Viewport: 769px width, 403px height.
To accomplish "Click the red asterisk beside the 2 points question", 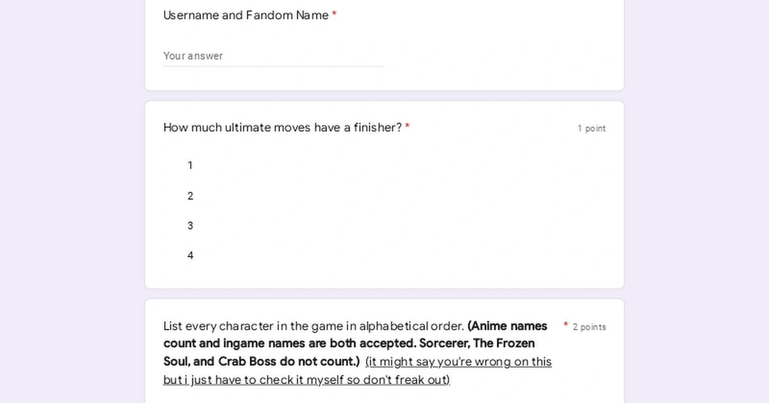I will pyautogui.click(x=565, y=325).
